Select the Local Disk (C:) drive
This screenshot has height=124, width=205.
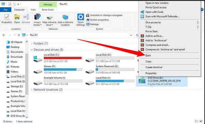(x=58, y=58)
